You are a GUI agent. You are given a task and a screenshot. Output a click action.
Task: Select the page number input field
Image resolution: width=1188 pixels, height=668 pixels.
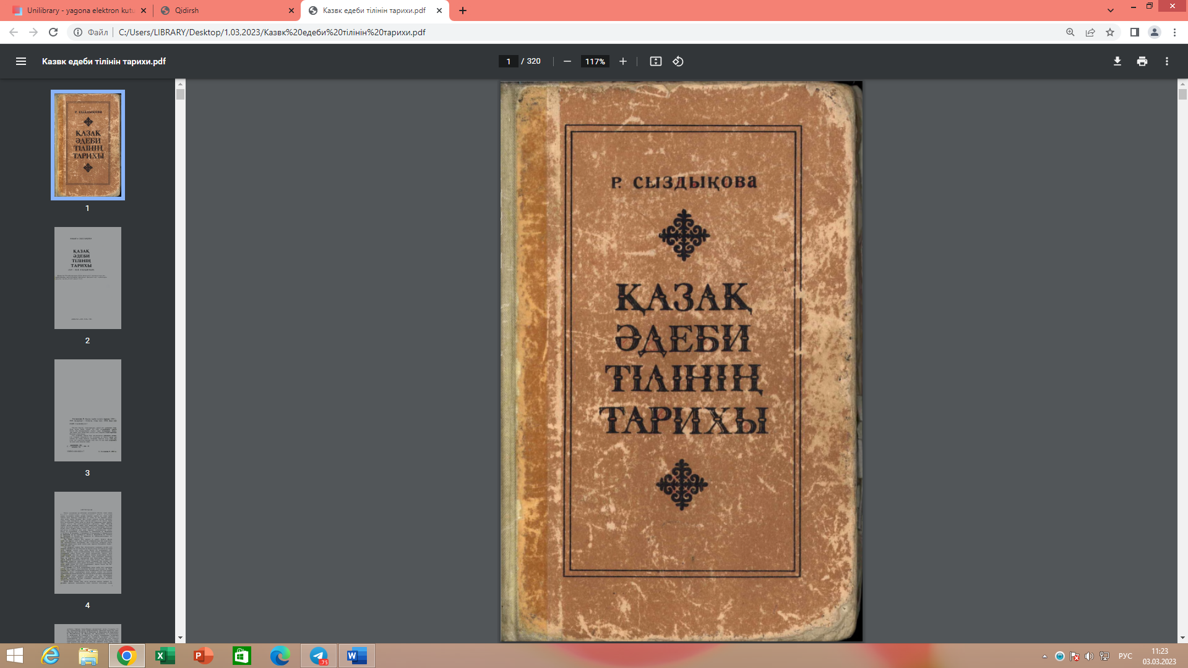(509, 61)
